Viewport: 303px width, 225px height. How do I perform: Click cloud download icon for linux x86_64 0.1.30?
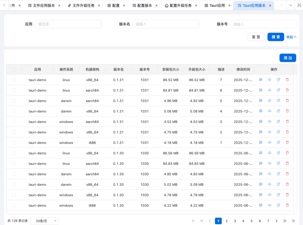pos(270,153)
